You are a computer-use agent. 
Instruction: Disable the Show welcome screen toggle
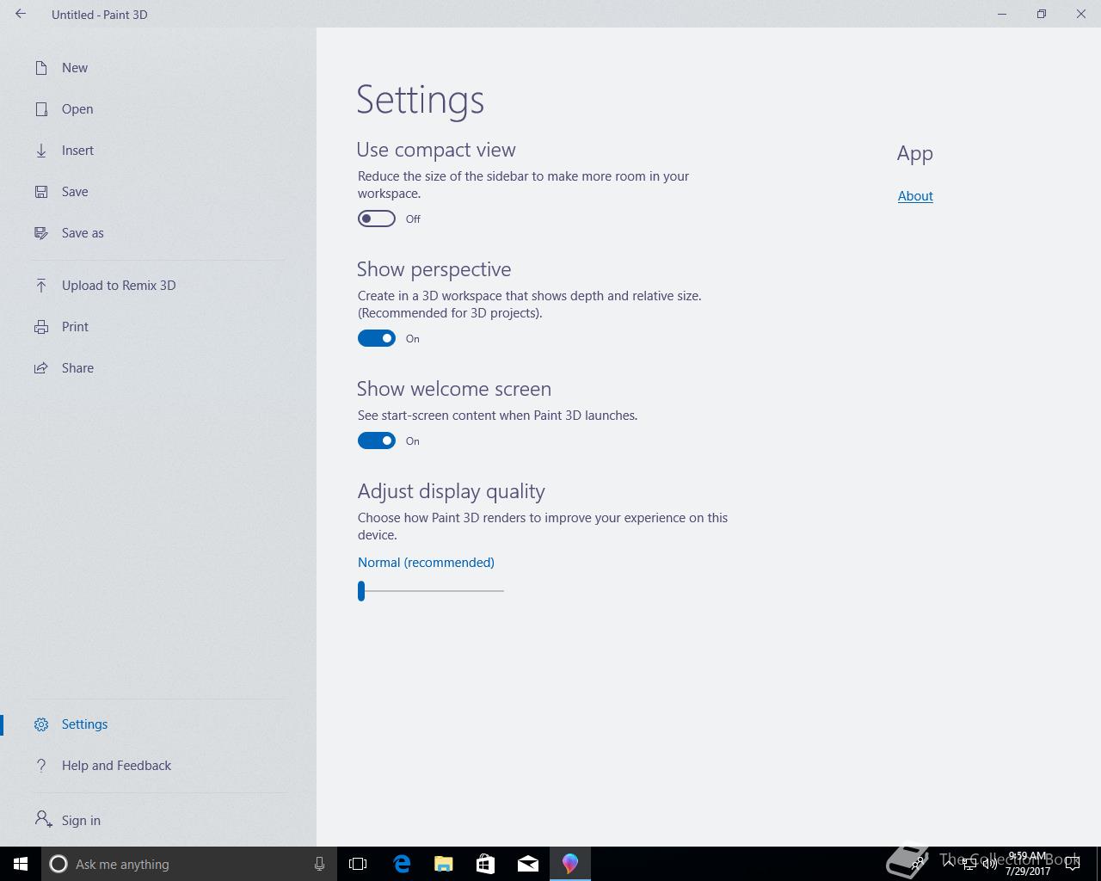click(377, 440)
